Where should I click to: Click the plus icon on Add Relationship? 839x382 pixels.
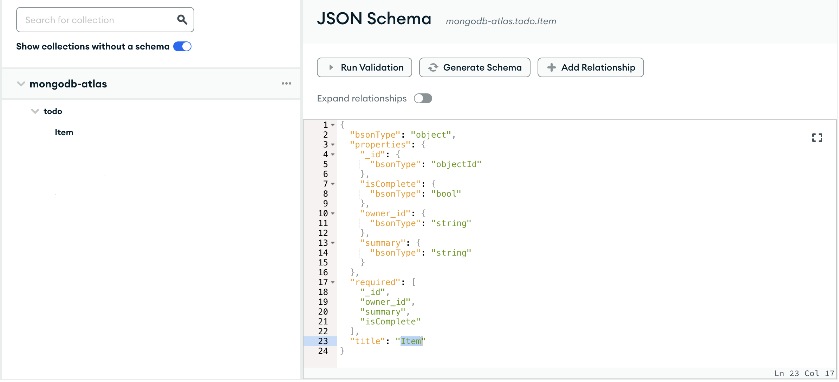551,67
